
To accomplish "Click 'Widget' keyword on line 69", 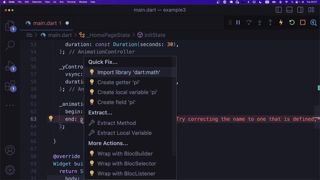I will 62,164.
